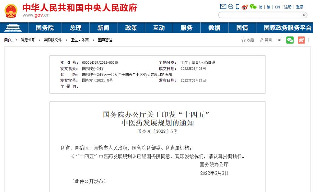Select the 政策 navigation tab
Image resolution: width=313 pixels, height=192 pixels.
point(131,28)
